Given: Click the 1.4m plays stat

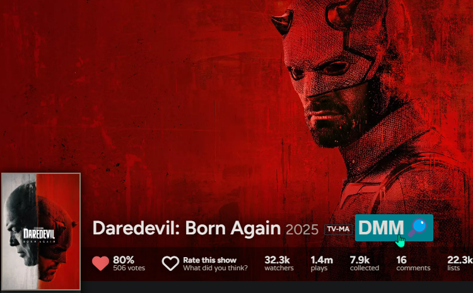Looking at the screenshot, I should tap(322, 263).
